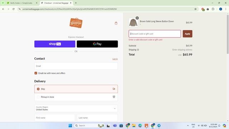This screenshot has width=229, height=129.
Task: Click the Unclaimed Baggage logo
Action: pyautogui.click(x=76, y=23)
